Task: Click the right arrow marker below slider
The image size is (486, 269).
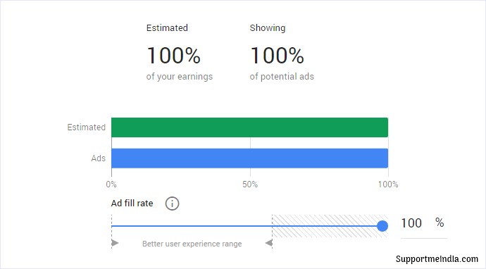Action: [x=115, y=243]
